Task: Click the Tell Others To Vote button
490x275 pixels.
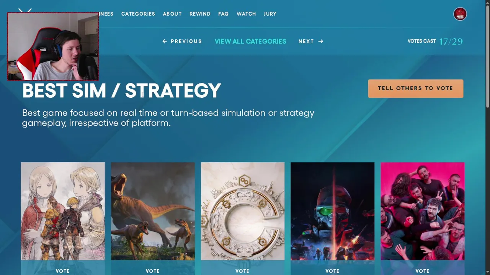Action: (415, 88)
